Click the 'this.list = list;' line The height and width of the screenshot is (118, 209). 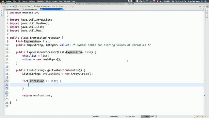[36, 56]
